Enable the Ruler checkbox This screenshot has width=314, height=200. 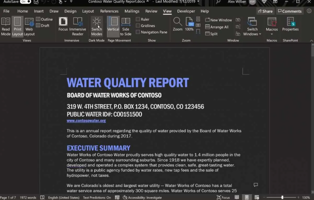[x=138, y=19]
